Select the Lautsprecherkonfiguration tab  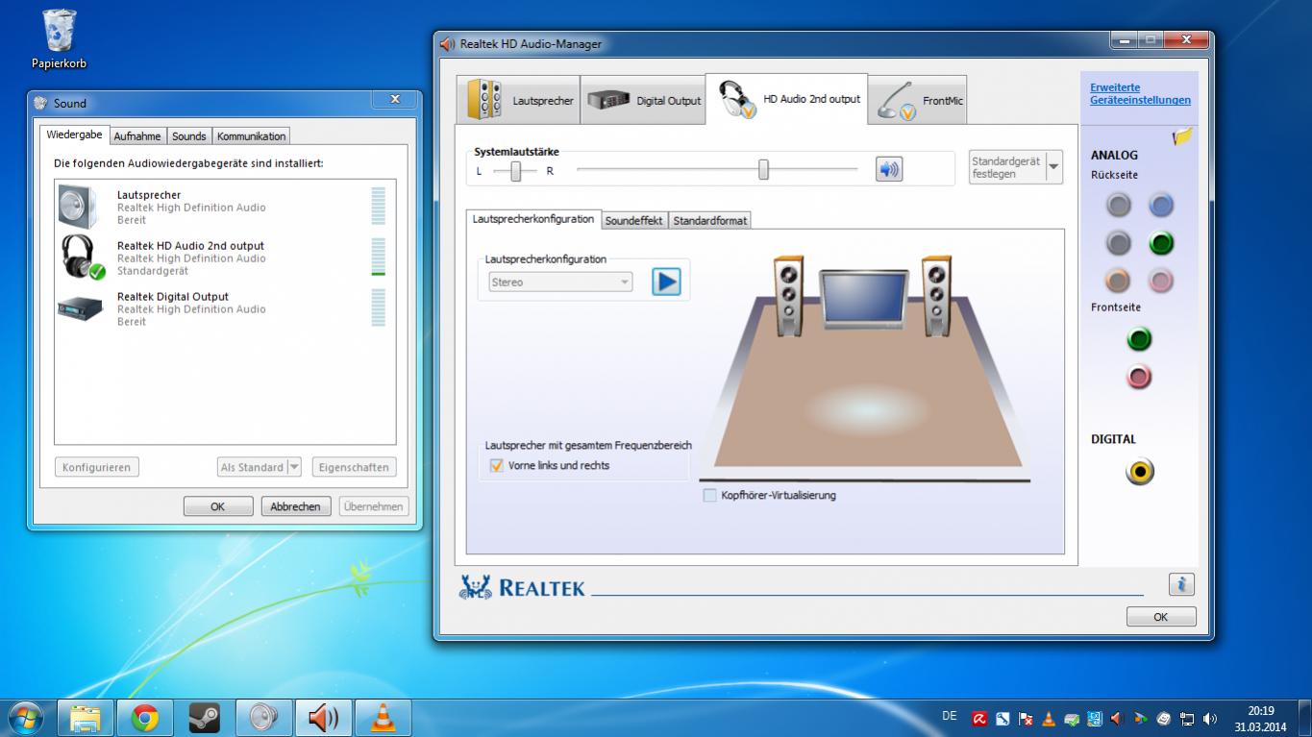pyautogui.click(x=533, y=219)
